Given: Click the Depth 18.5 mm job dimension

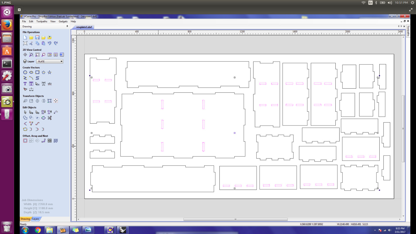Looking at the screenshot, I should 36,212.
